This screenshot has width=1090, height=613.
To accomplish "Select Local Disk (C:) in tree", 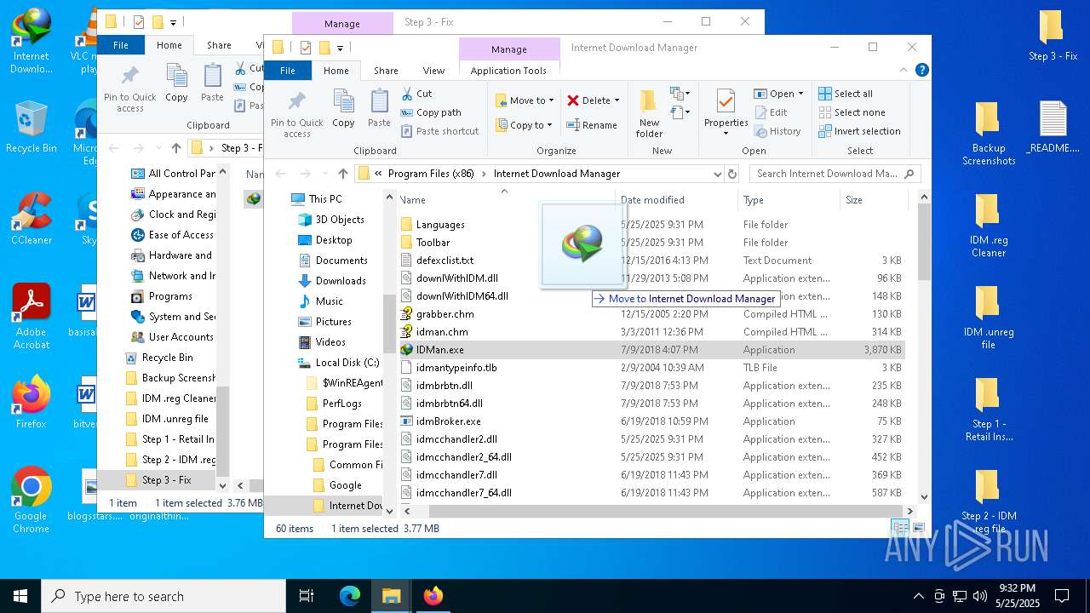I will tap(347, 363).
